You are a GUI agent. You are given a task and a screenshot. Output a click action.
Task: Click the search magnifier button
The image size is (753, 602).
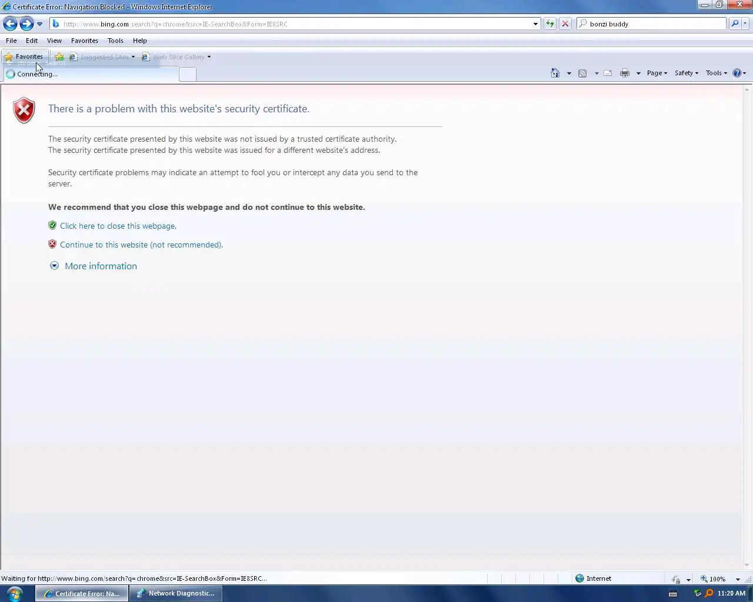tap(735, 24)
